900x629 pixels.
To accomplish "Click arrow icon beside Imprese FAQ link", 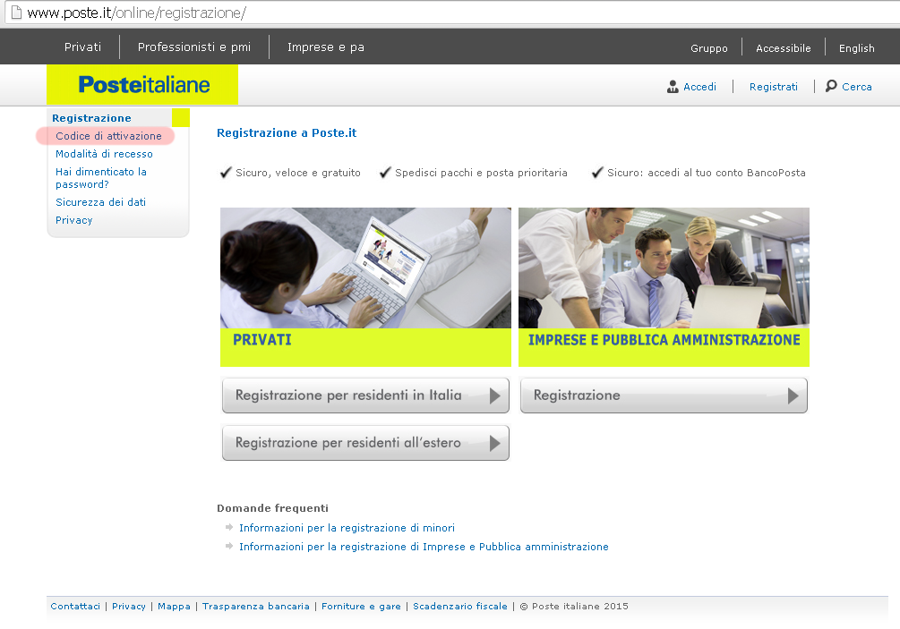I will pyautogui.click(x=229, y=546).
